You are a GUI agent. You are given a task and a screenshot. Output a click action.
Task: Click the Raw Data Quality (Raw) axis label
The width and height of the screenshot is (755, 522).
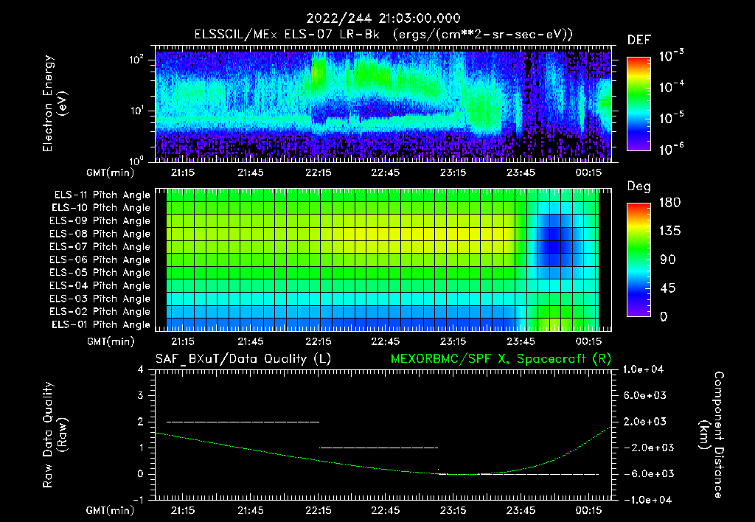tap(55, 435)
